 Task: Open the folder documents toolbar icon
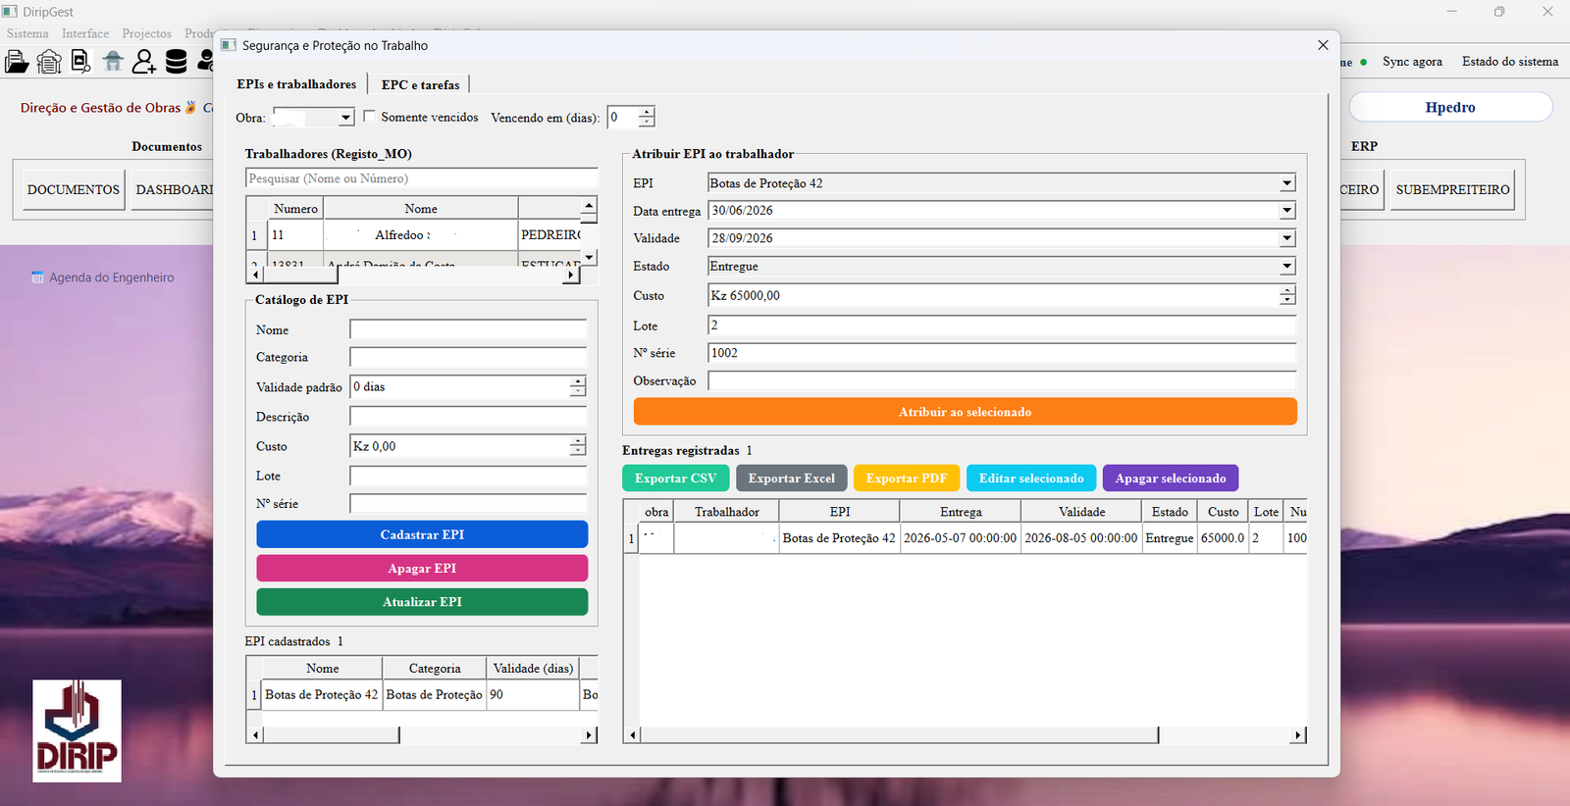(x=17, y=63)
